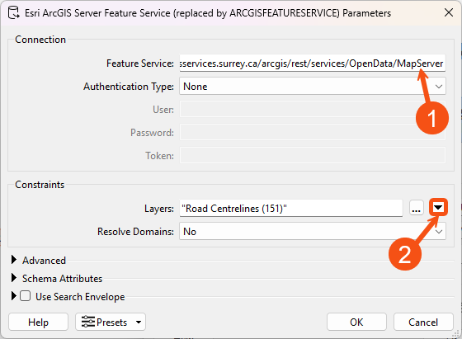Screen dimensions: 462x339
Task: Click the Layers text field
Action: [x=290, y=208]
